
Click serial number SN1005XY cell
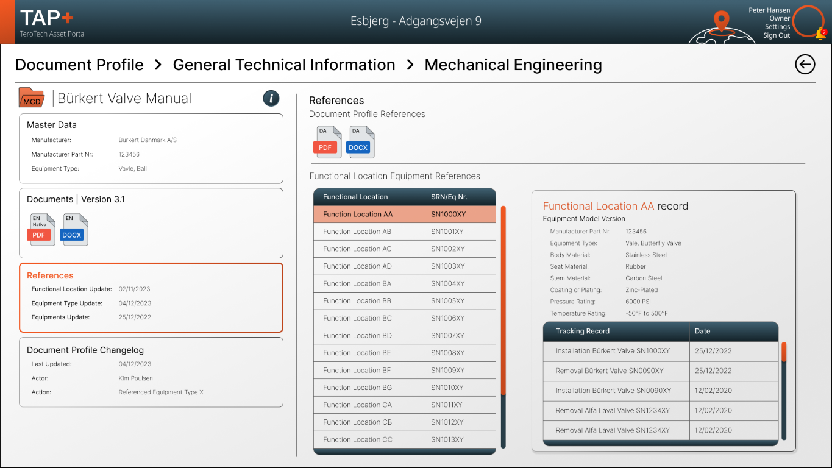(461, 301)
